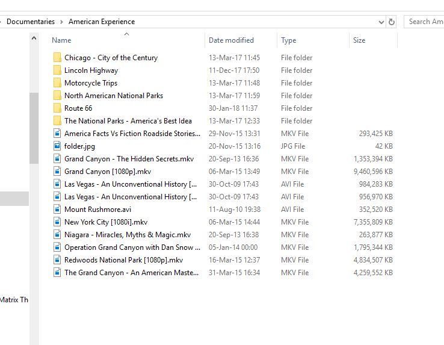
Task: Click The Grand Canyon - An American Masterpiece file icon
Action: (x=57, y=272)
